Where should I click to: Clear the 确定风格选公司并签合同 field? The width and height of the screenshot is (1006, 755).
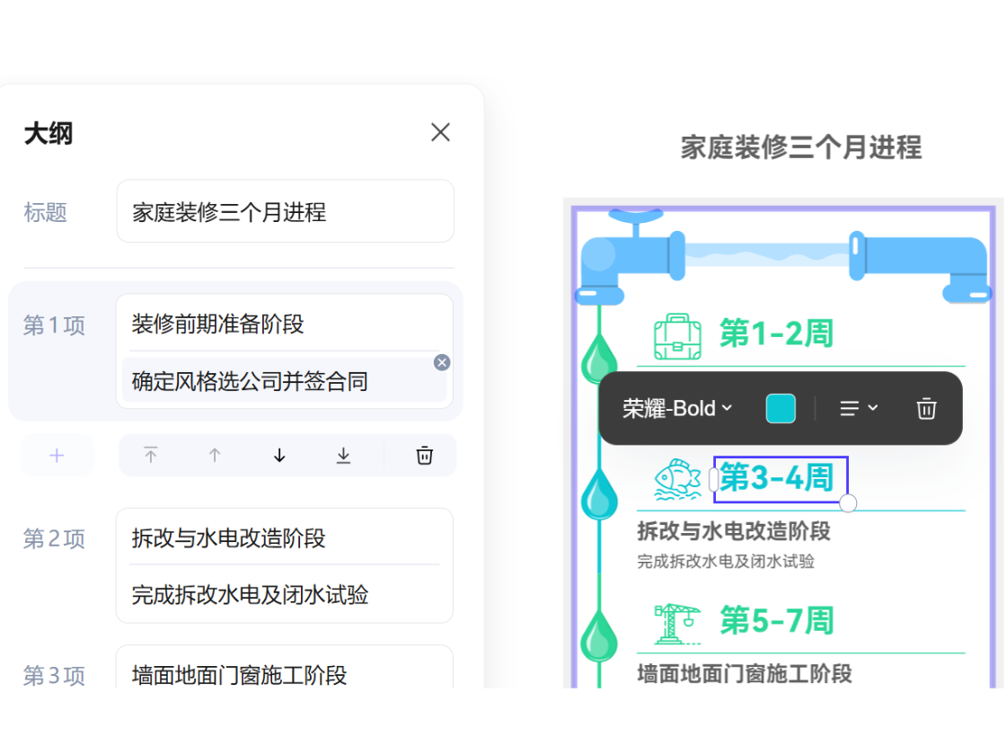(x=441, y=362)
